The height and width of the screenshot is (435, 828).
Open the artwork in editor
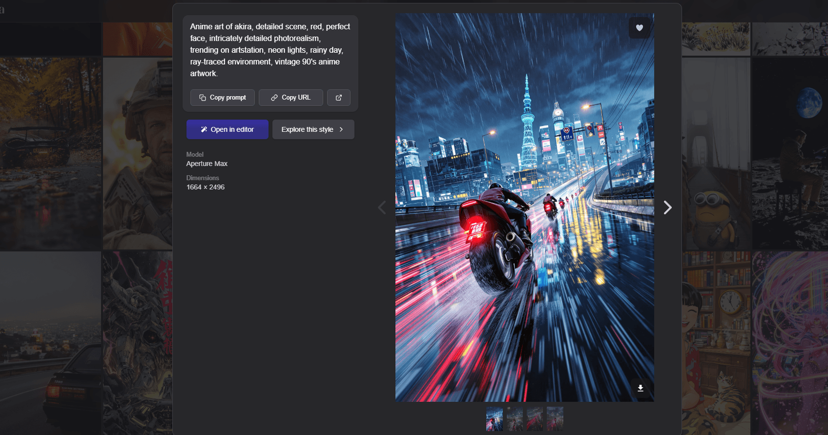(227, 129)
